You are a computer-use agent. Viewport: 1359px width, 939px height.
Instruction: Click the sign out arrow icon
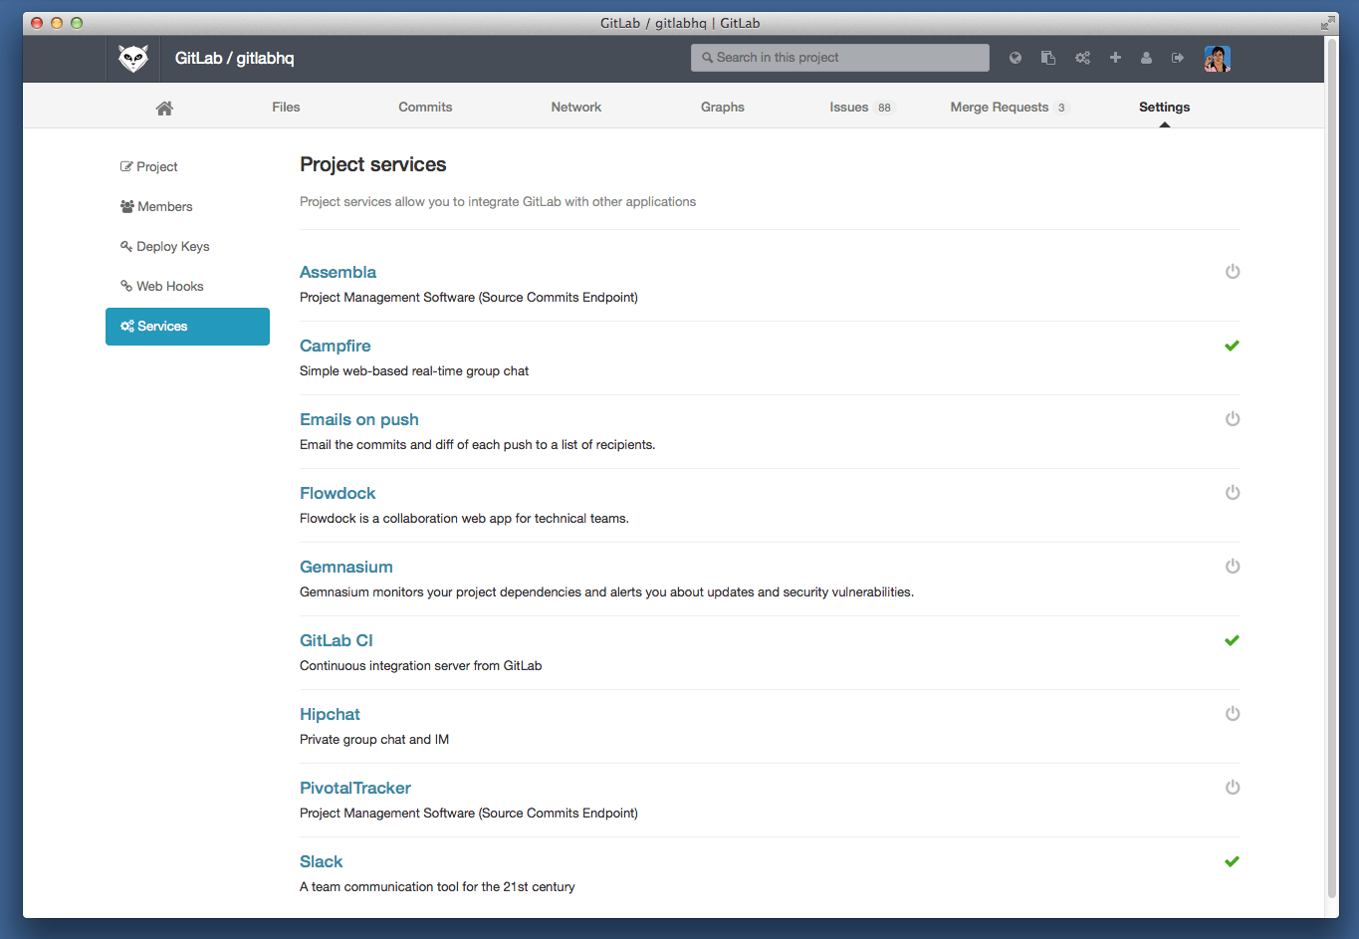pos(1178,58)
